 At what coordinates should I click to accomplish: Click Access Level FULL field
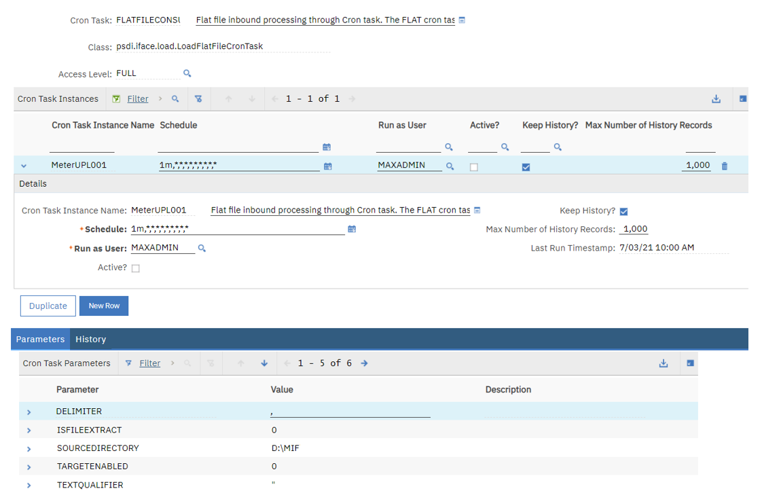tap(148, 73)
